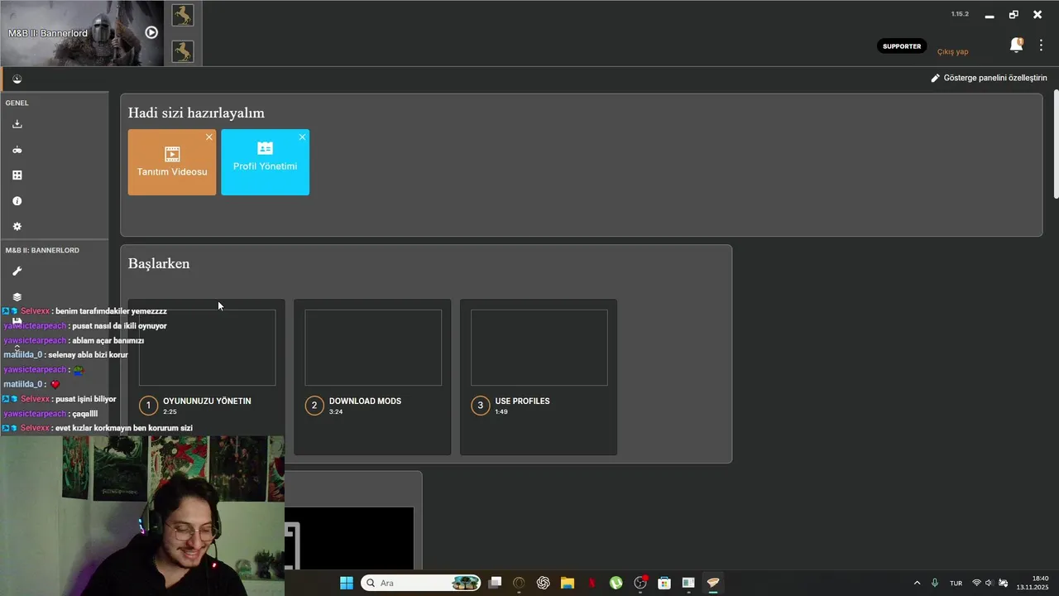Open the Downloads icon under GENEL
The width and height of the screenshot is (1059, 596).
point(17,124)
